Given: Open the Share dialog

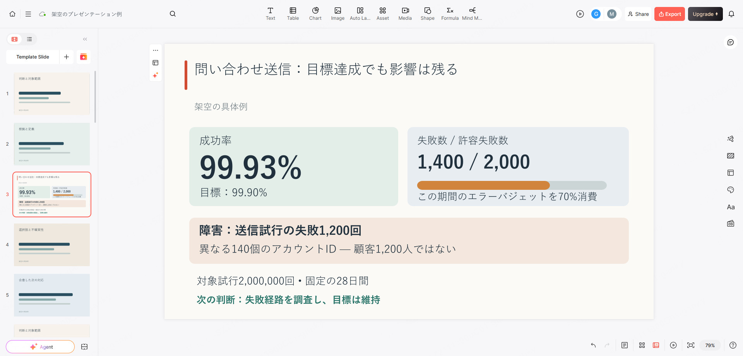Looking at the screenshot, I should pyautogui.click(x=638, y=14).
